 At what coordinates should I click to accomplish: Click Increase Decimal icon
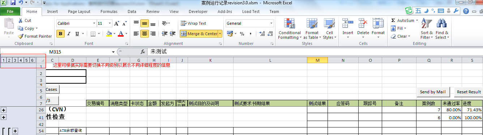coord(262,34)
